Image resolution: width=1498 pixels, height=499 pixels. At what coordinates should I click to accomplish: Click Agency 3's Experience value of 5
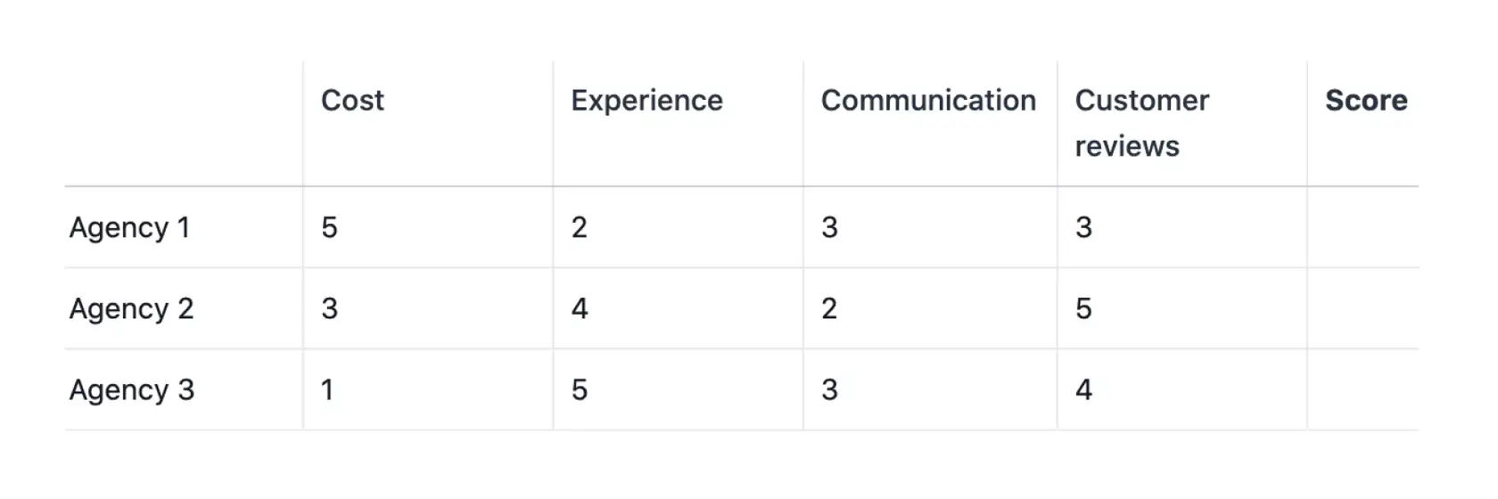click(x=580, y=390)
